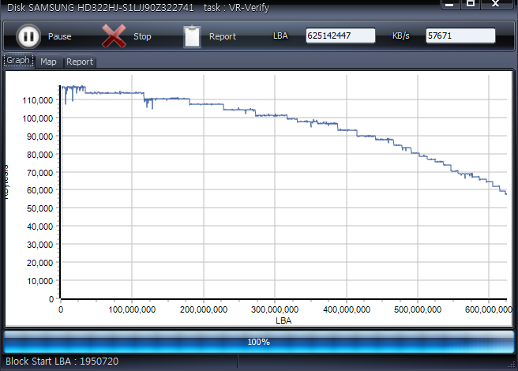Click the KB/s label in the toolbar
Viewport: 518px width, 371px height.
(401, 36)
